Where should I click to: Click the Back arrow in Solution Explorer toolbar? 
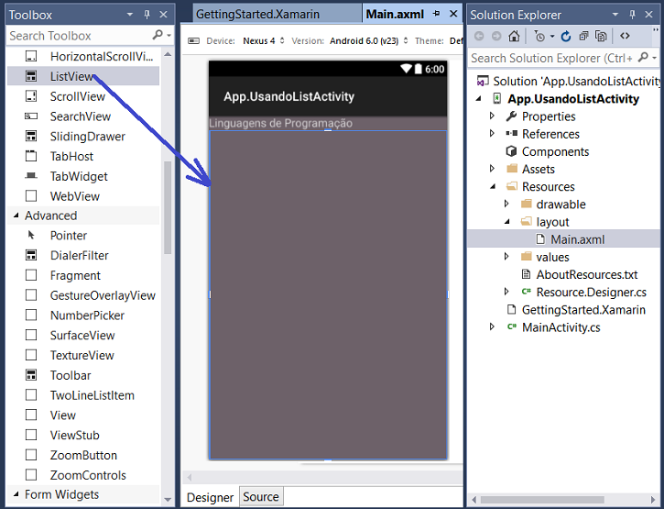click(x=479, y=36)
